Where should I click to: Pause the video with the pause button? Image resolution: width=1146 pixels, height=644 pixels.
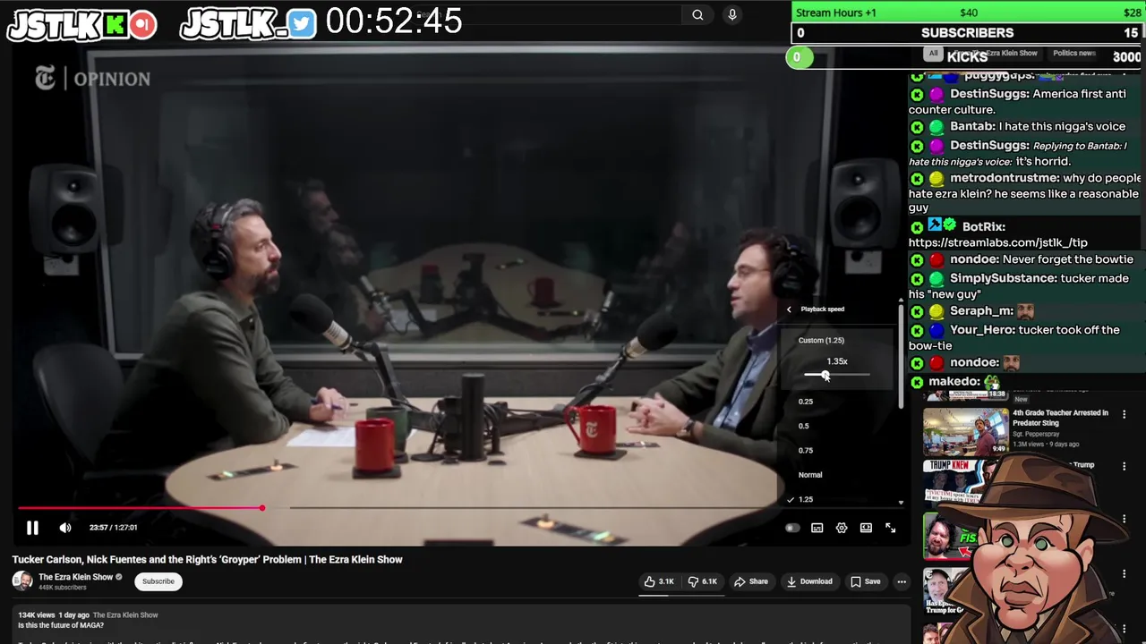click(32, 528)
